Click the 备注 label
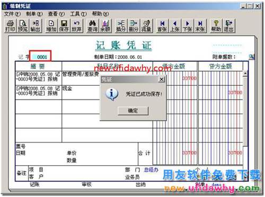The width and height of the screenshot is (265, 197). pos(22,173)
